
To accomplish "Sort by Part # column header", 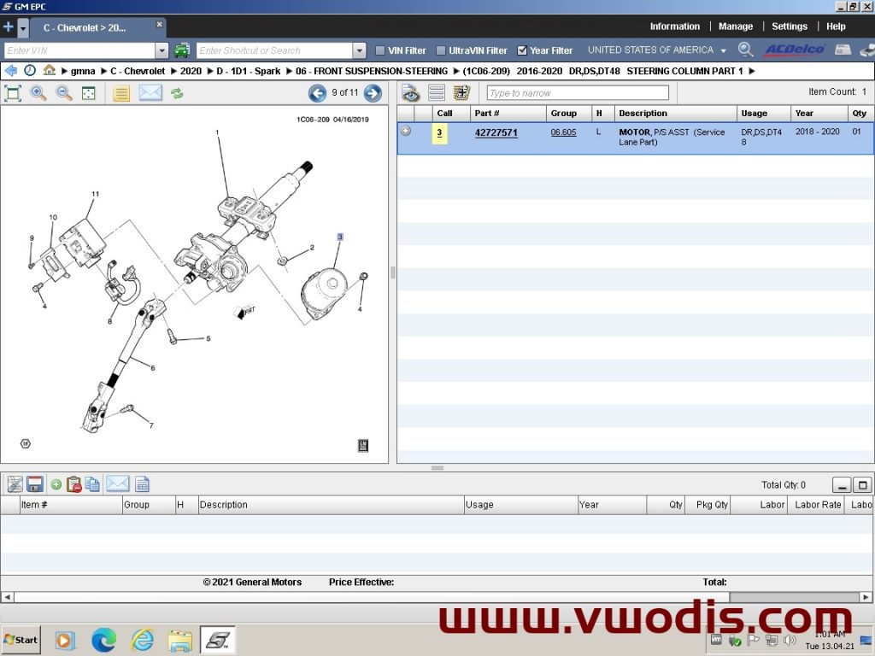I will pos(508,114).
